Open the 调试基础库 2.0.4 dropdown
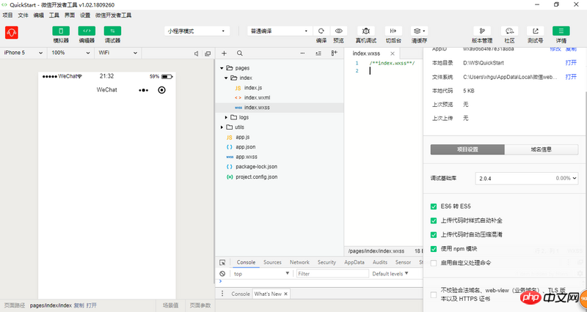The height and width of the screenshot is (312, 587). pyautogui.click(x=527, y=178)
